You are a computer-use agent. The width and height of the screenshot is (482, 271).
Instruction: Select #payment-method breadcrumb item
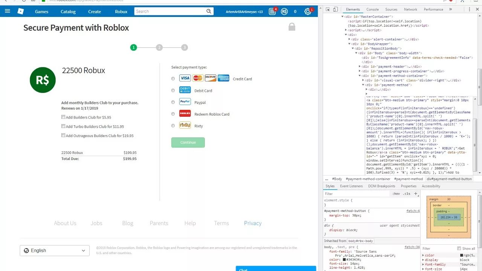[x=408, y=179]
